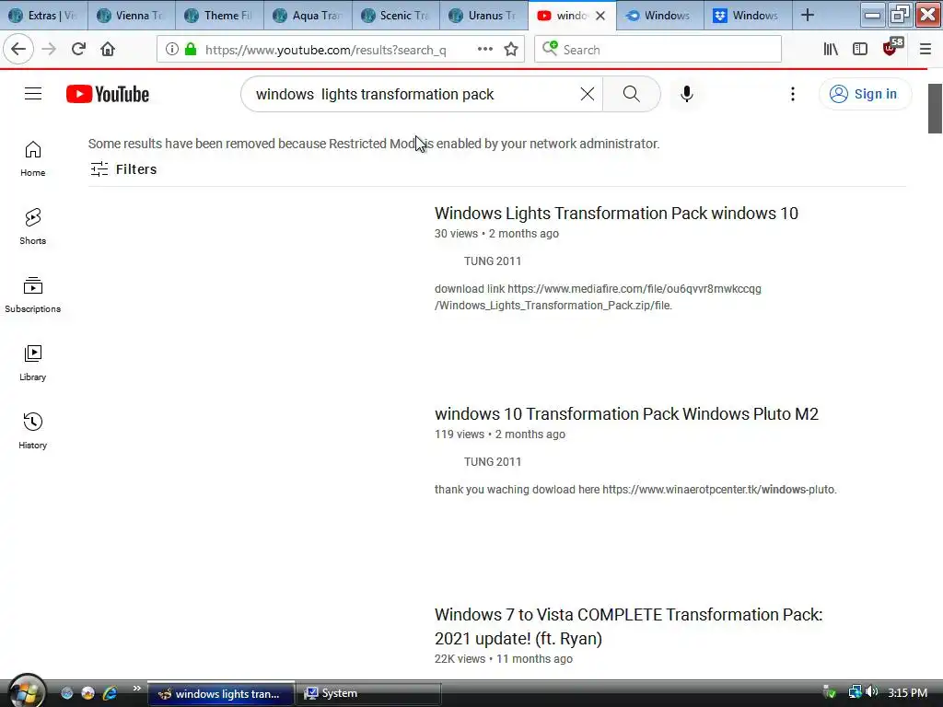Click the YouTube logo
This screenshot has width=943, height=707.
[108, 94]
